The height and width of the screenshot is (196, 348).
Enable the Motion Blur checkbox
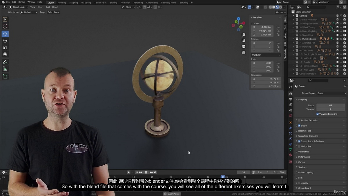(x=299, y=147)
